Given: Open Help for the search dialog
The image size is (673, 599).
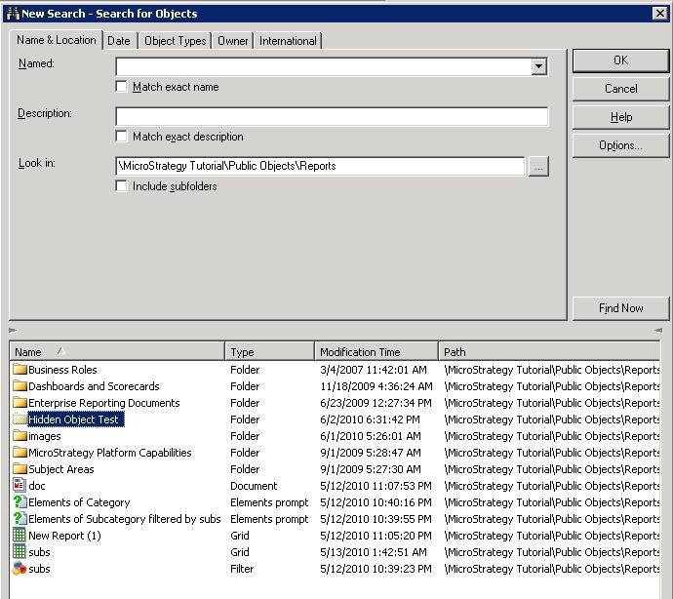Looking at the screenshot, I should 620,117.
